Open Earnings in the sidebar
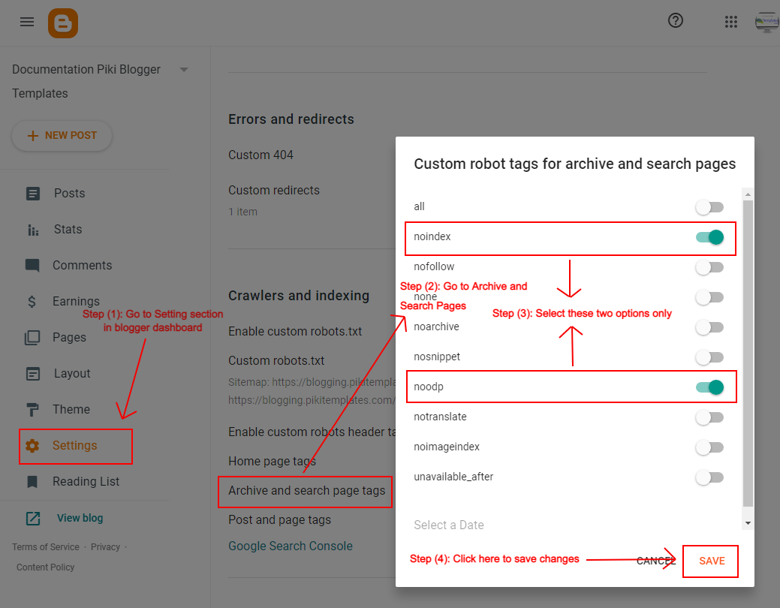 pos(76,301)
